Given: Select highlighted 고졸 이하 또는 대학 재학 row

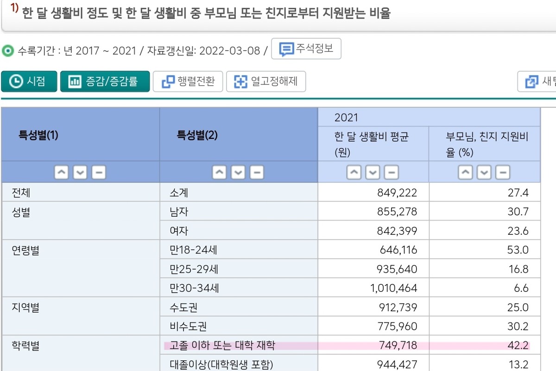Looking at the screenshot, I should click(222, 345).
